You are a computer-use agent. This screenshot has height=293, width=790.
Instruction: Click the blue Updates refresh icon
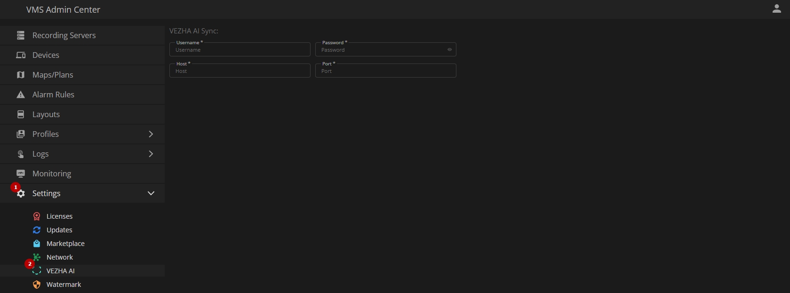click(x=37, y=230)
